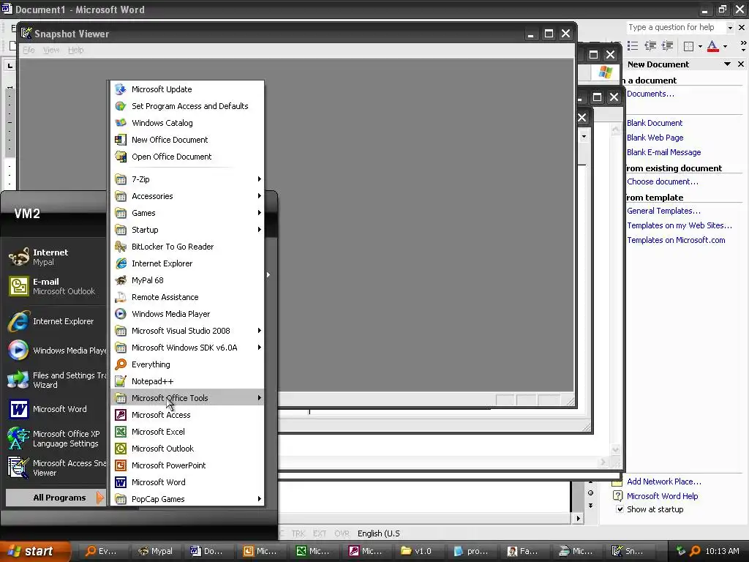Open Microsoft Access Snapshot Viewer shortcut
Screen dimensions: 749x562
click(x=55, y=468)
